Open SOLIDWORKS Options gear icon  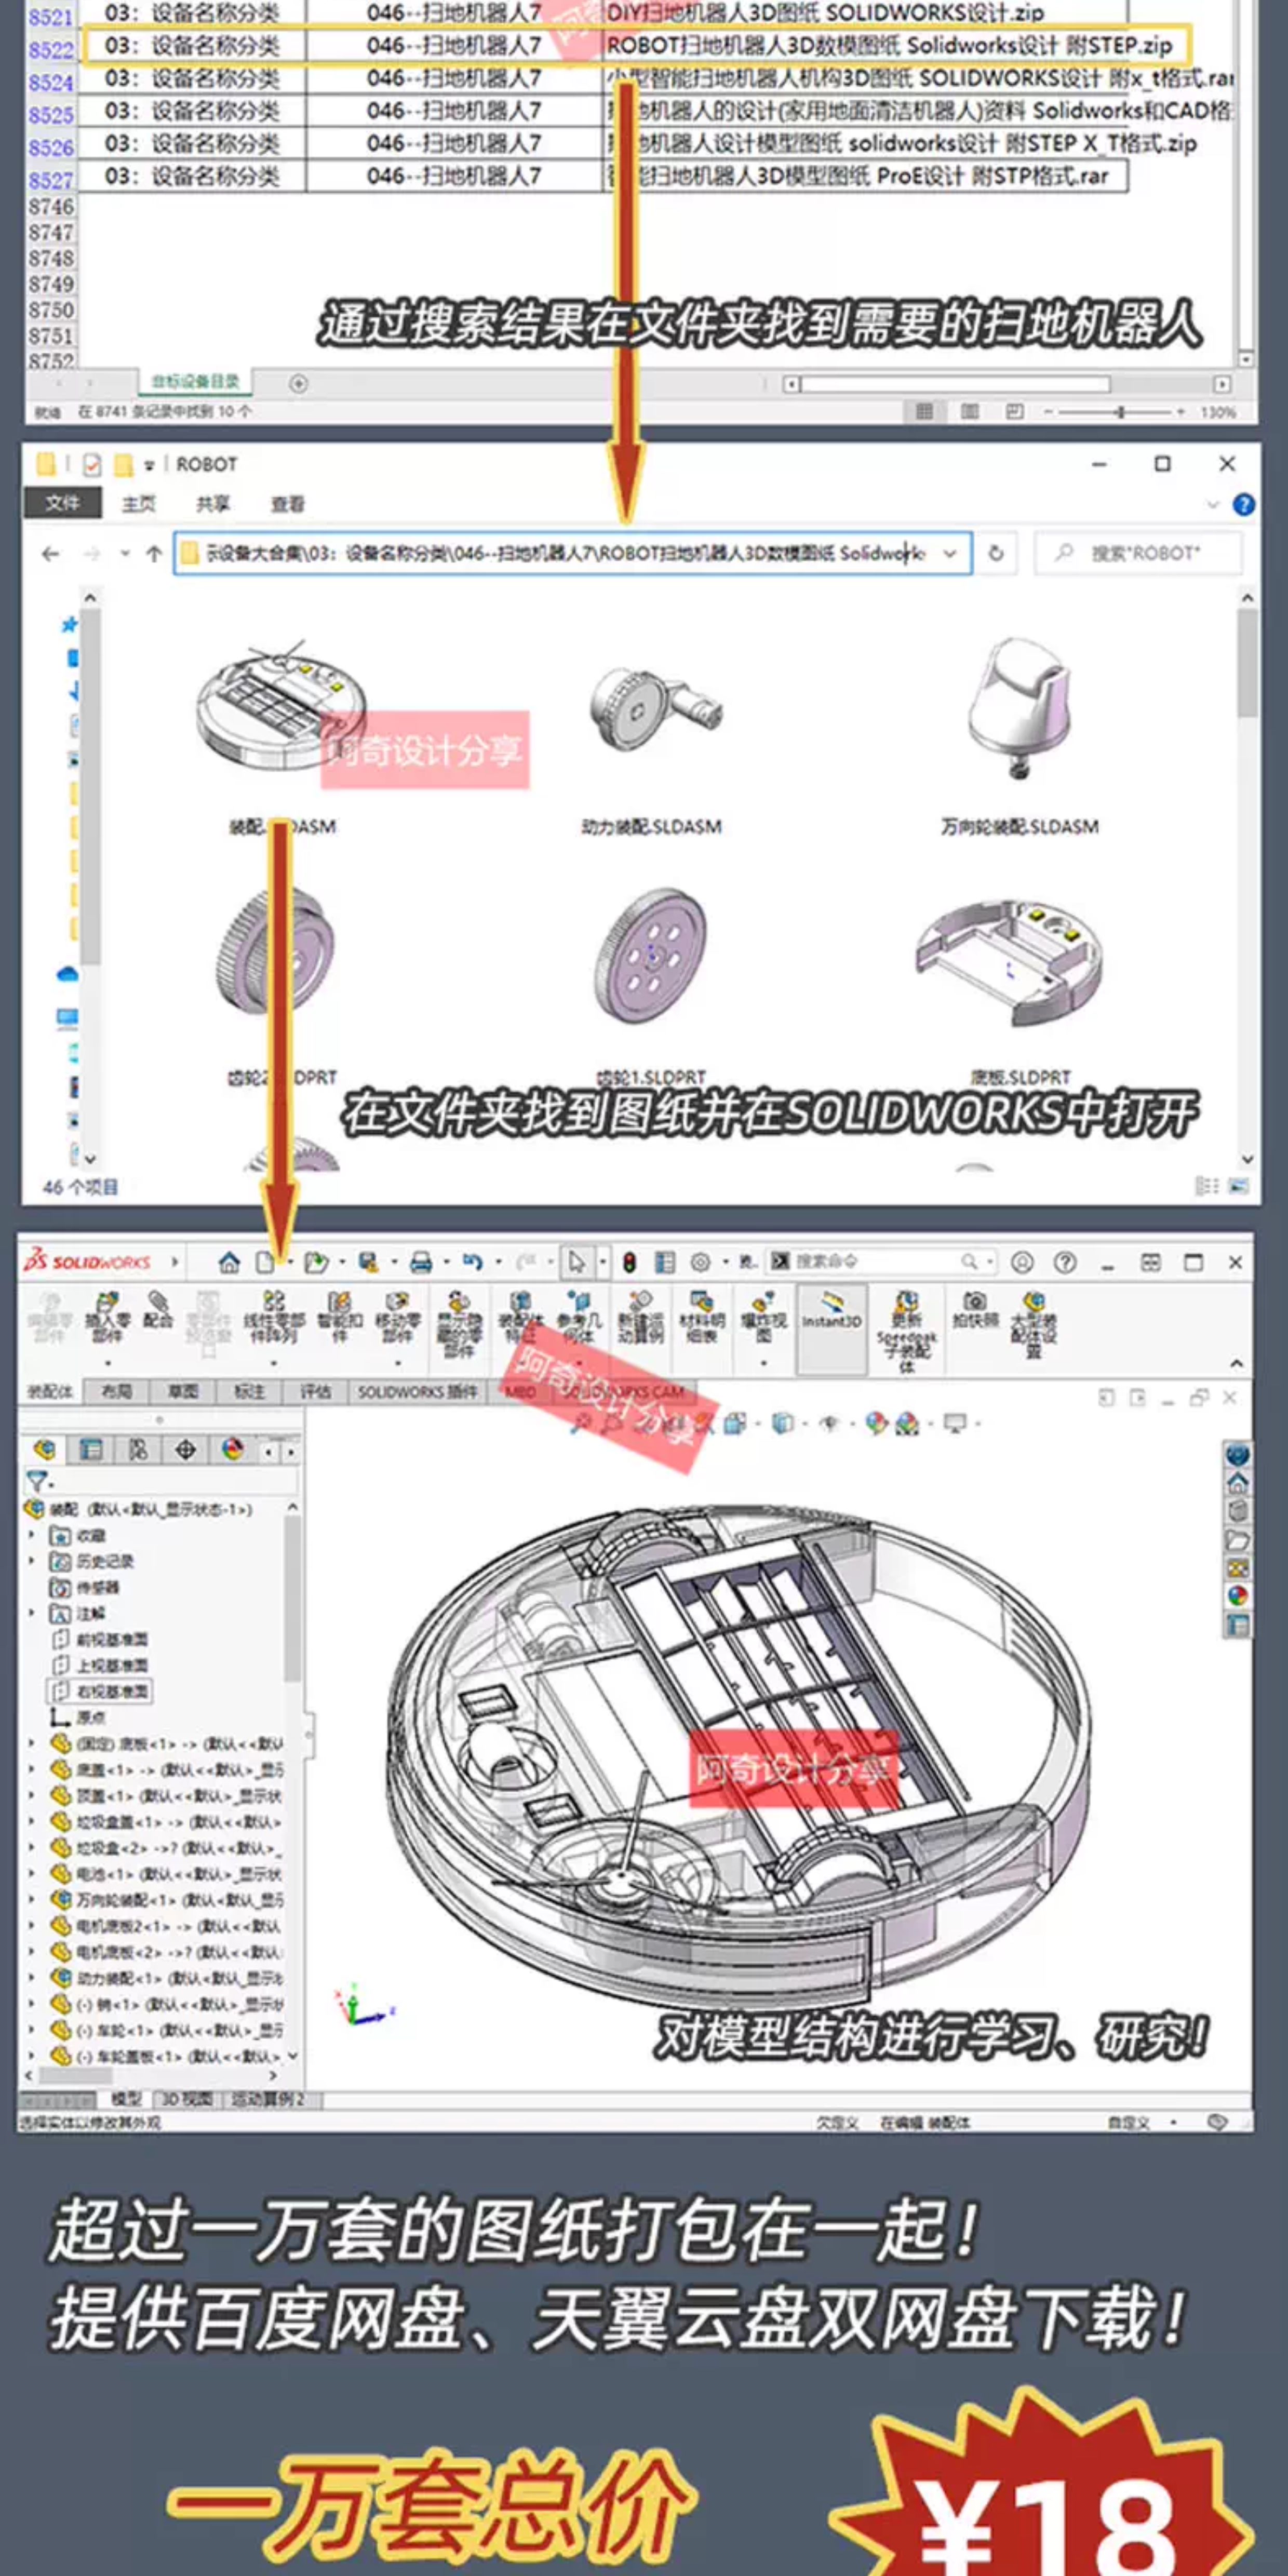pos(700,1263)
